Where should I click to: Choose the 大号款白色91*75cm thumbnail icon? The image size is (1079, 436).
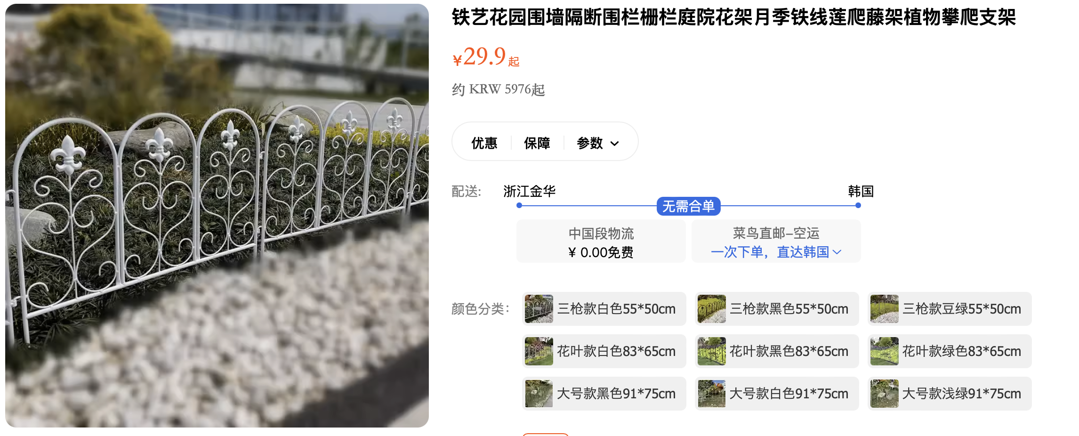711,394
